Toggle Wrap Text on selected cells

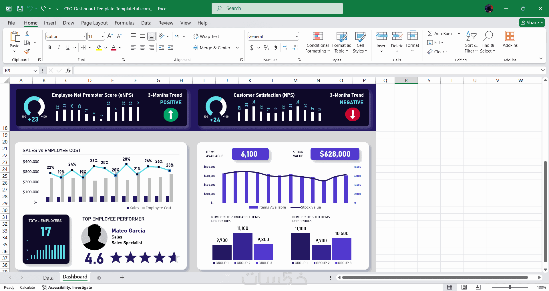click(206, 36)
